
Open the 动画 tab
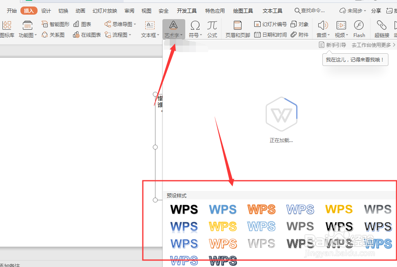[80, 11]
